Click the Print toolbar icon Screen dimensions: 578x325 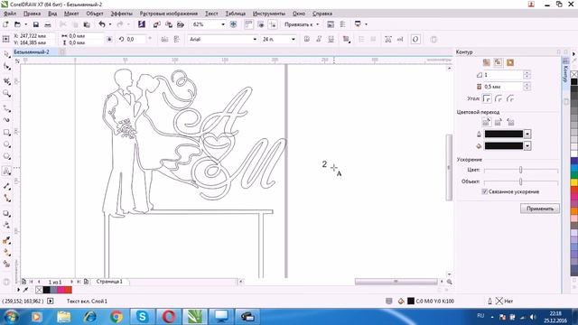point(48,24)
